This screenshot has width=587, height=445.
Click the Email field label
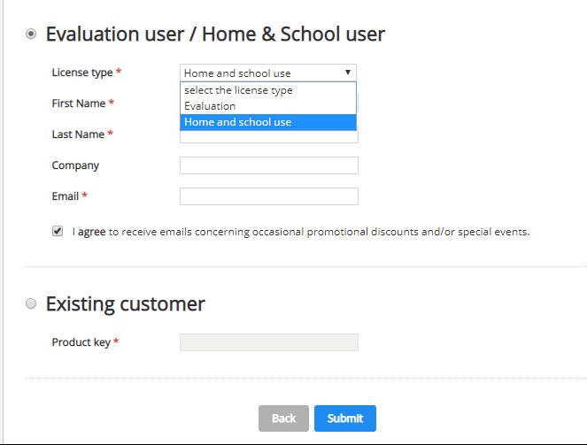[x=66, y=196]
